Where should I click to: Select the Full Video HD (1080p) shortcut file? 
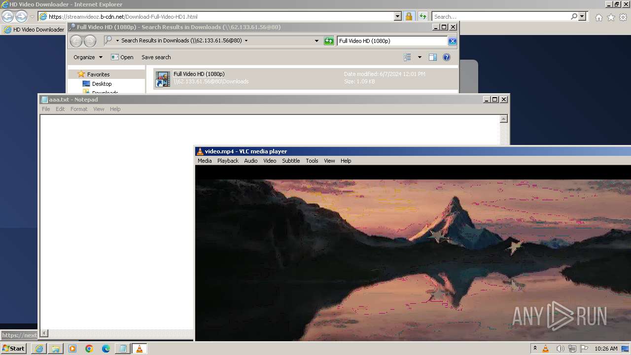pos(306,79)
